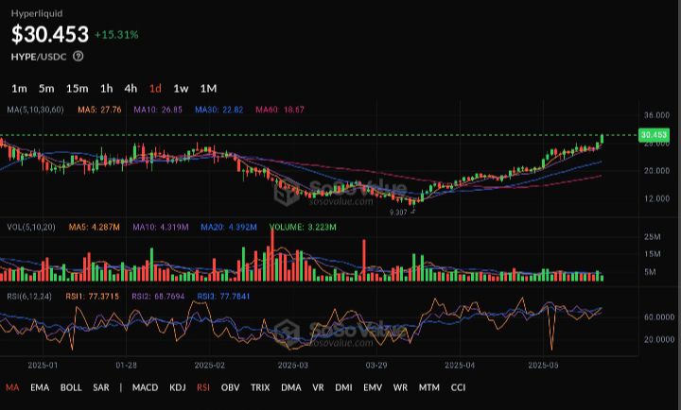Click the 2025-03 date axis label
The image size is (681, 410).
point(293,366)
